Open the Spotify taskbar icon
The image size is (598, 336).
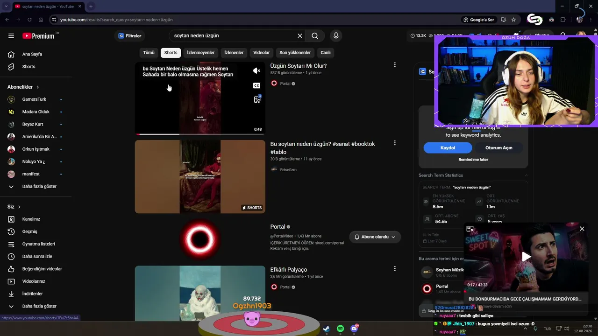(x=340, y=329)
